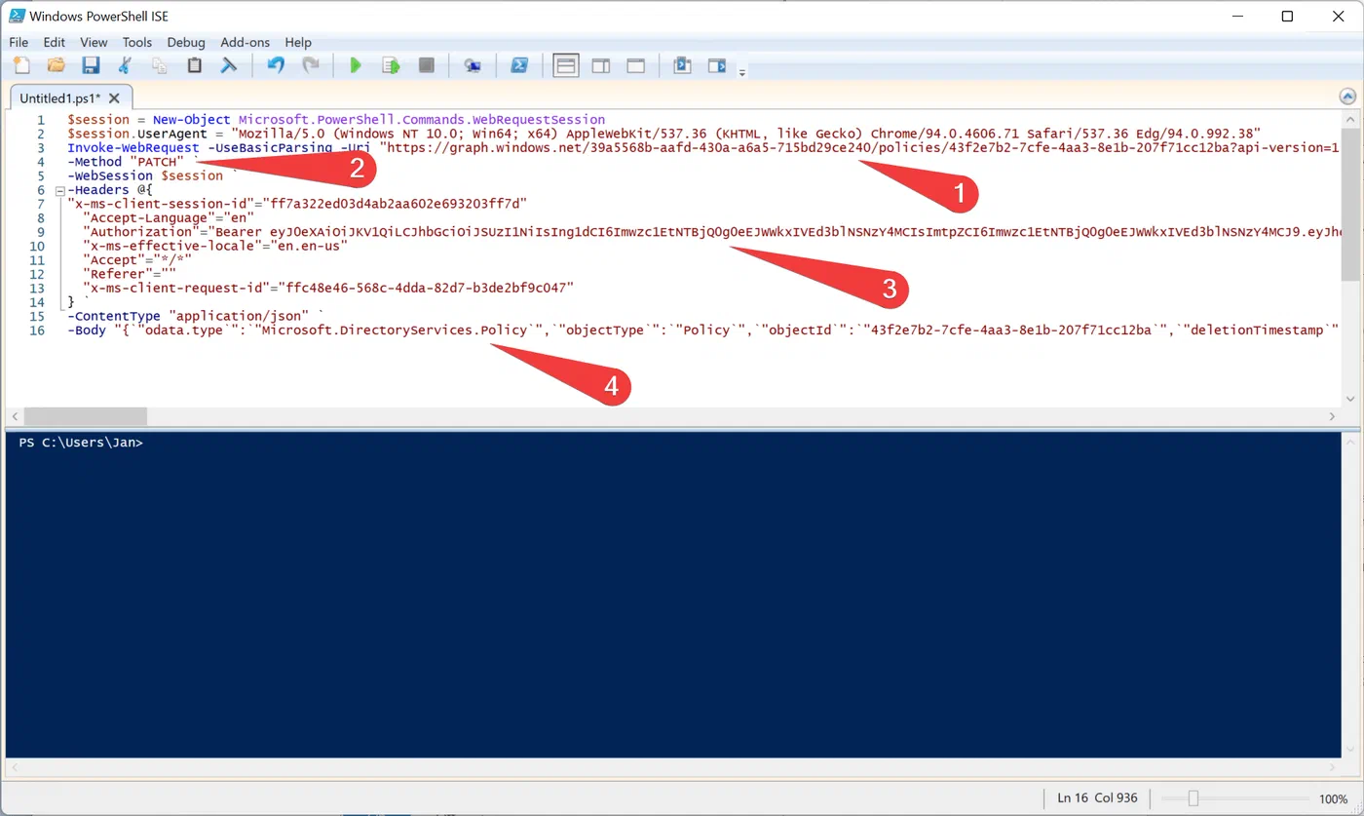Show the command add-on pane
The height and width of the screenshot is (816, 1364).
(717, 65)
